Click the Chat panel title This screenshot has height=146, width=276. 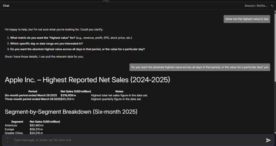click(x=6, y=6)
